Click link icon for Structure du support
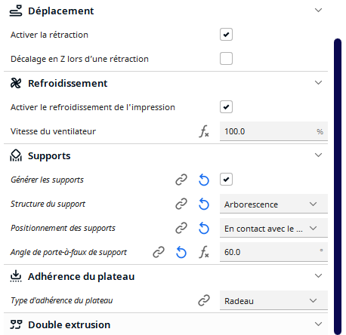The height and width of the screenshot is (335, 346). 181,204
